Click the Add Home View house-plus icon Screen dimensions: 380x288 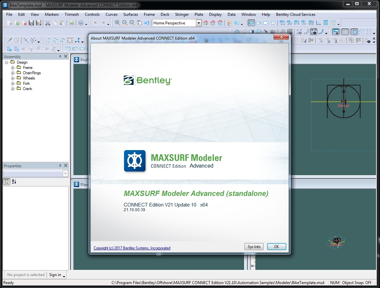206,23
